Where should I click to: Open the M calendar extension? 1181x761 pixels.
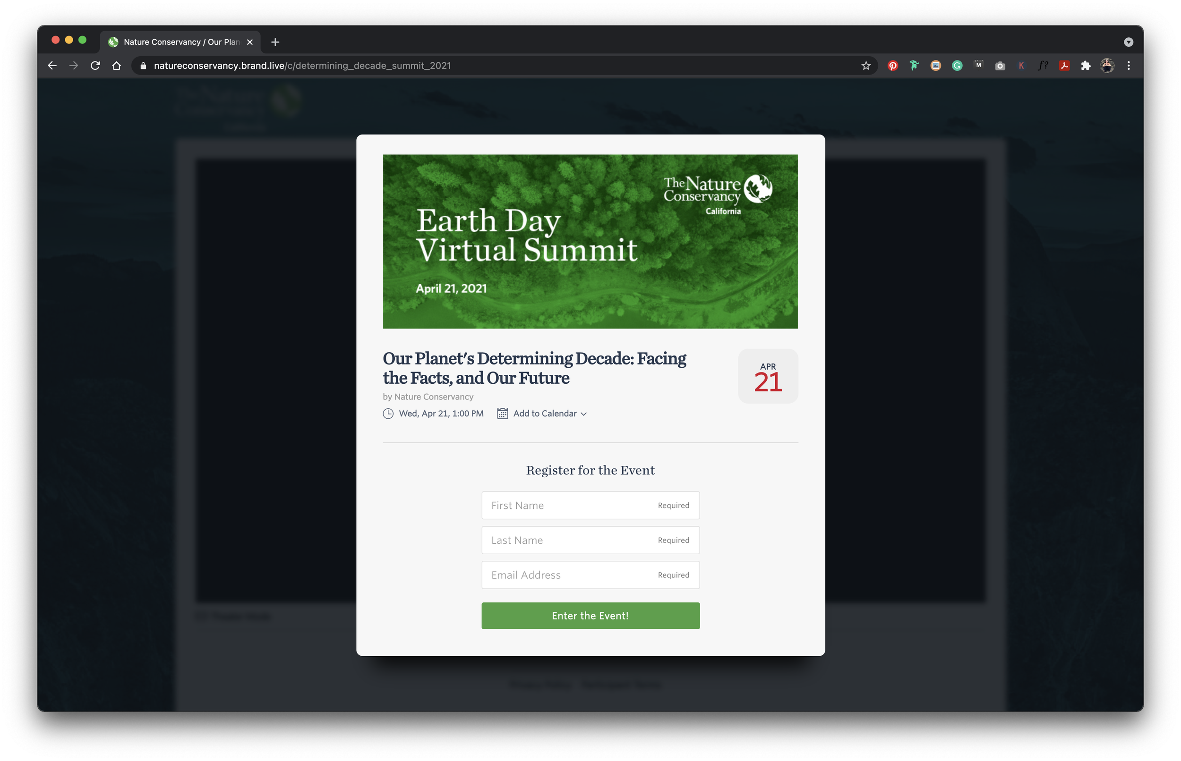click(978, 65)
